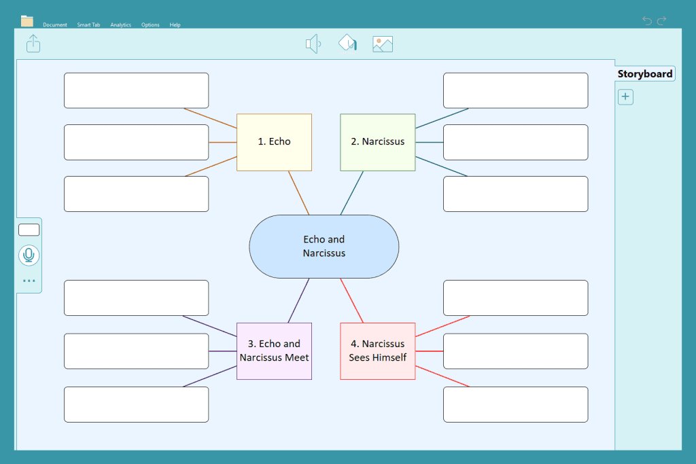
Task: Click the top empty box connected to 1. Echo
Action: tap(136, 90)
